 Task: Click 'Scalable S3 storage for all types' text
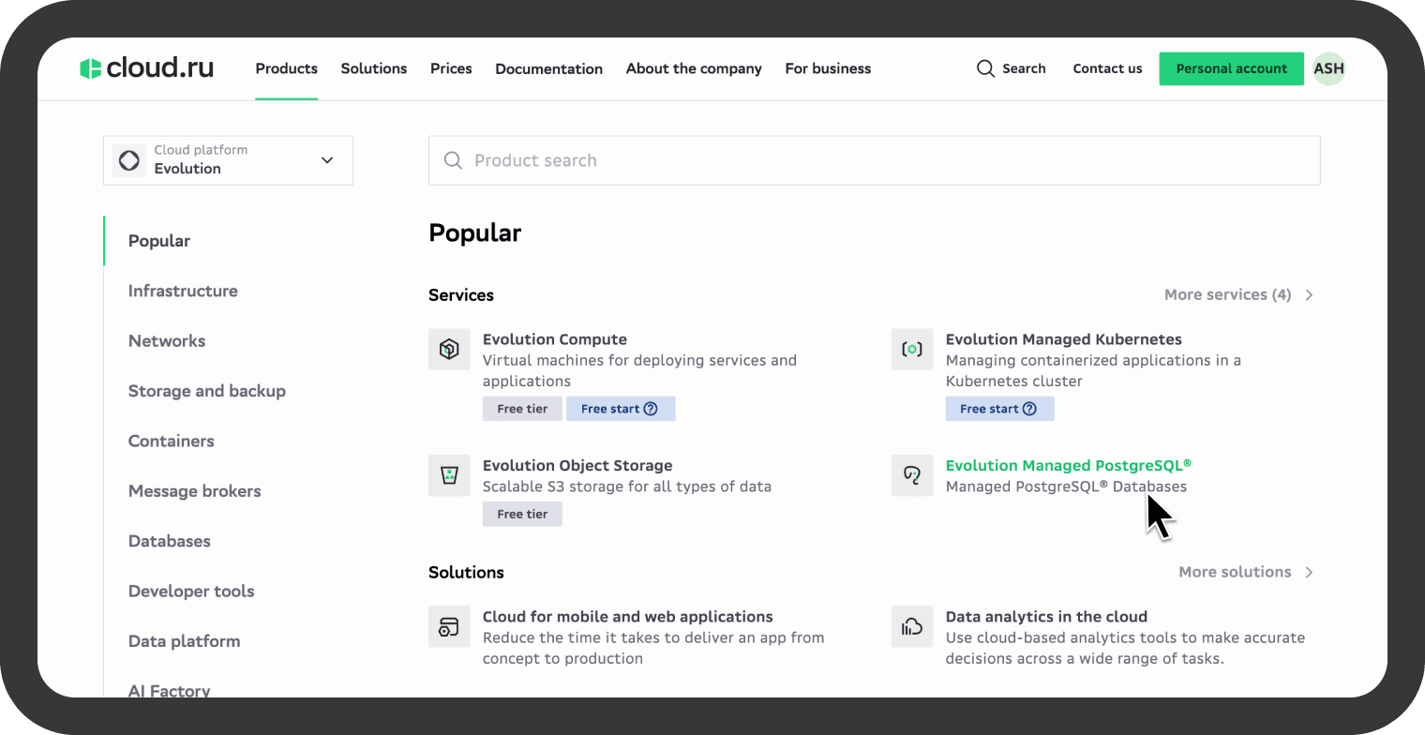tap(627, 487)
